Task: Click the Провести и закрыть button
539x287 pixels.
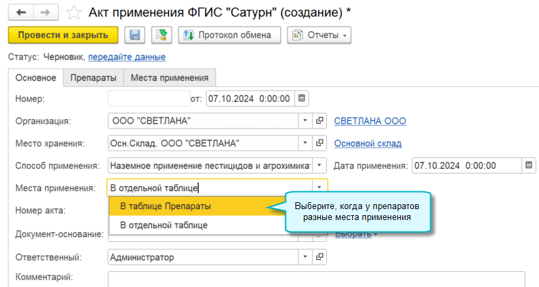Action: (x=63, y=35)
